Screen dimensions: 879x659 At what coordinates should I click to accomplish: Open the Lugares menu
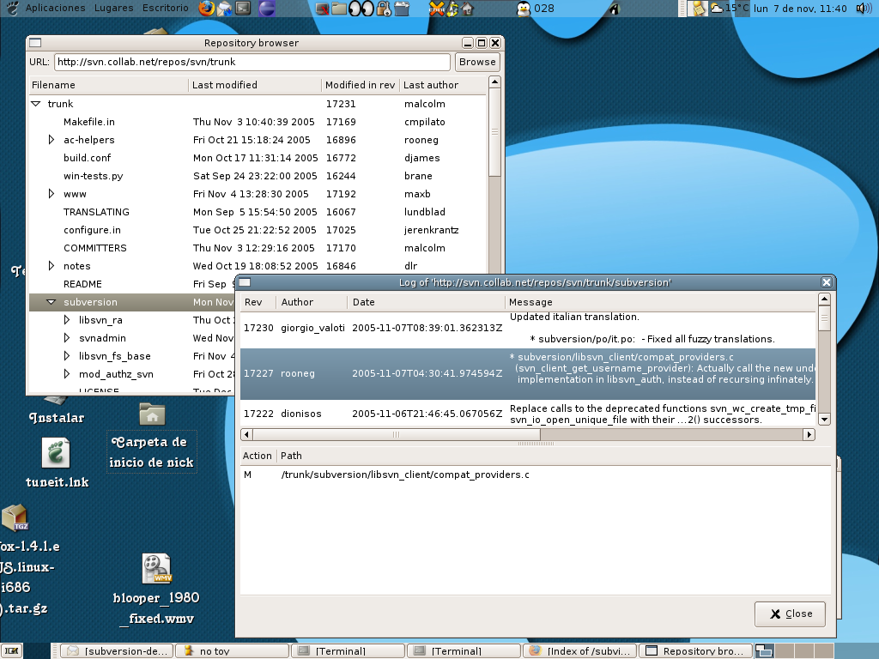coord(114,8)
